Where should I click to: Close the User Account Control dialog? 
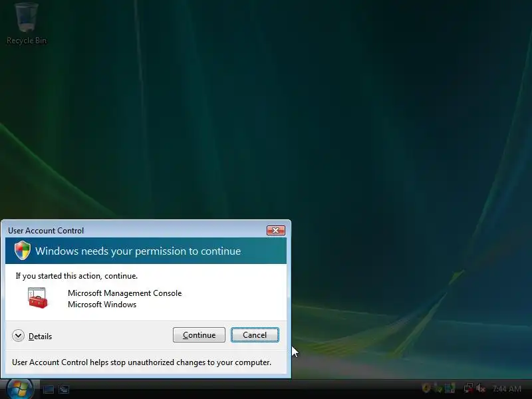[x=275, y=231]
